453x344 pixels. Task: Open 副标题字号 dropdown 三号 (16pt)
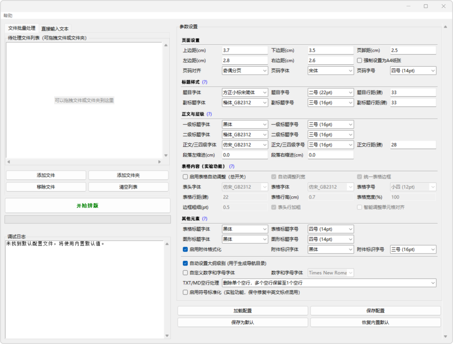[x=331, y=103]
